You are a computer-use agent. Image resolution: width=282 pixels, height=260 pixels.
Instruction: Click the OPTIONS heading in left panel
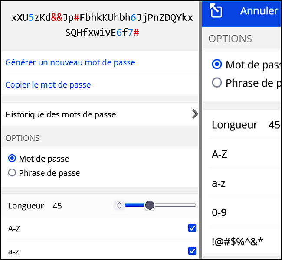click(22, 138)
